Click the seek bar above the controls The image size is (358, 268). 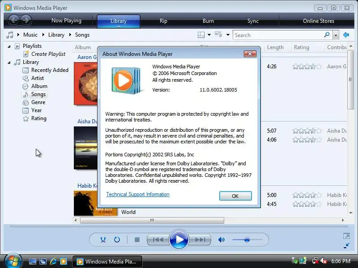point(179,227)
